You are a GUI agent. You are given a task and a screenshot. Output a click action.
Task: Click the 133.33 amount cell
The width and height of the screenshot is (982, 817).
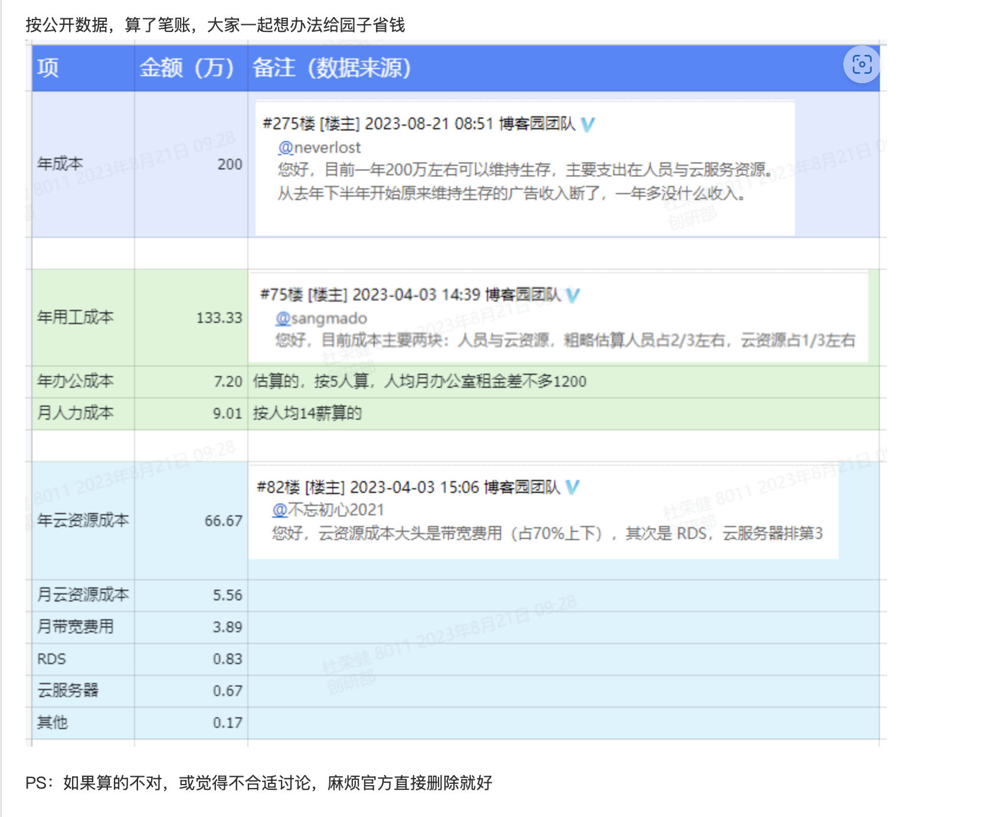[219, 318]
